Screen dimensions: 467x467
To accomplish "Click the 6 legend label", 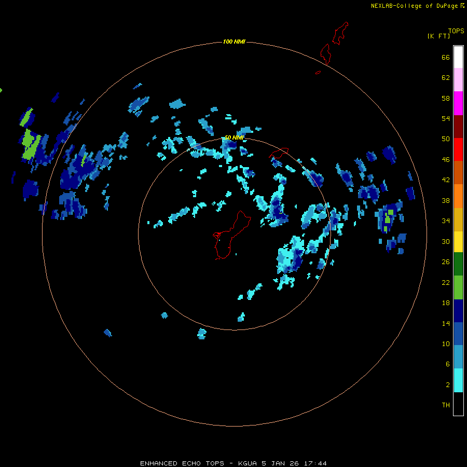I will (447, 364).
